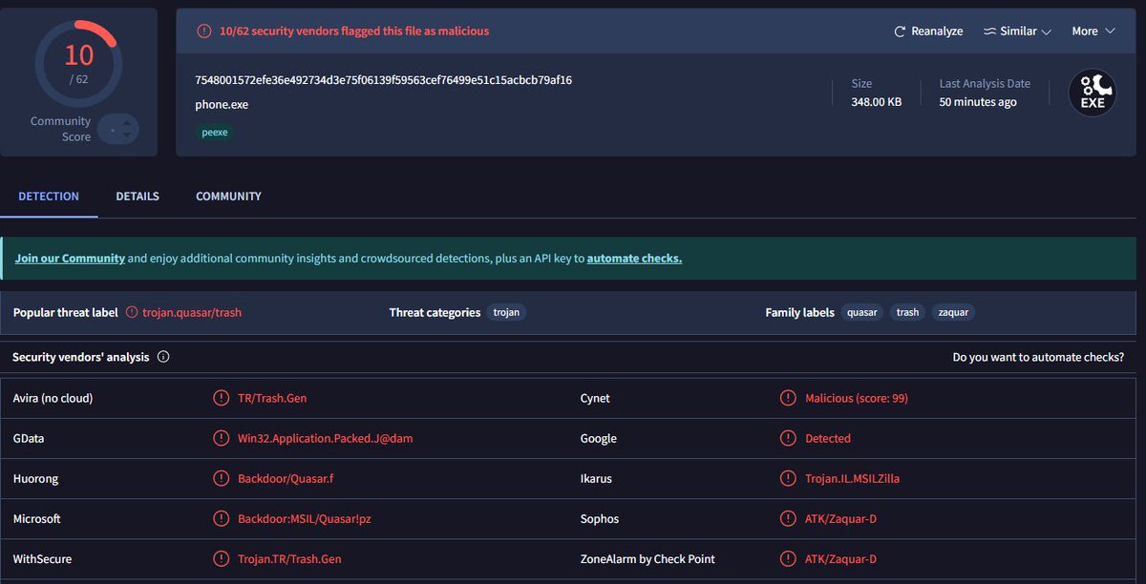Click the Popular threat label heading
The width and height of the screenshot is (1146, 584).
click(66, 312)
